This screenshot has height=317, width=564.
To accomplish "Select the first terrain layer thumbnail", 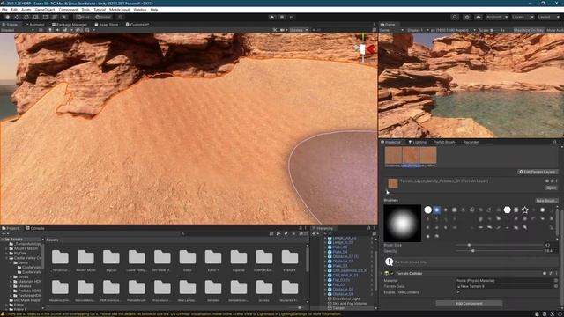I will (394, 156).
